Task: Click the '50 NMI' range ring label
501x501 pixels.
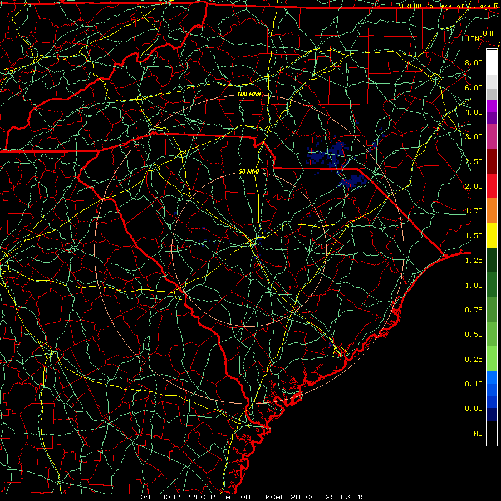Action: pyautogui.click(x=249, y=171)
